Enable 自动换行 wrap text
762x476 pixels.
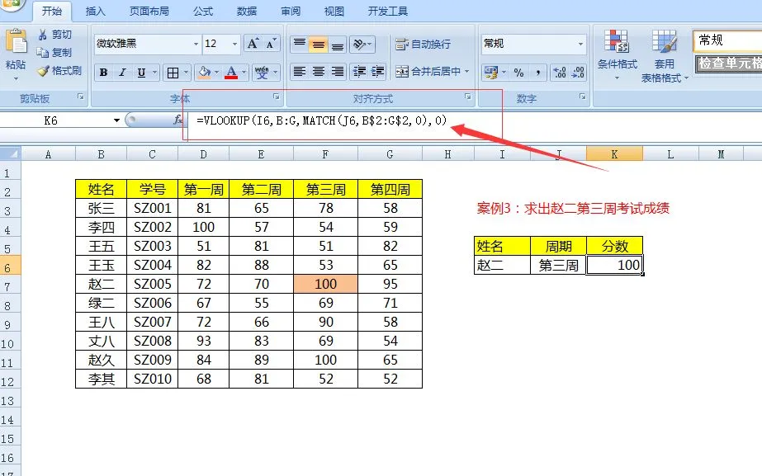423,45
